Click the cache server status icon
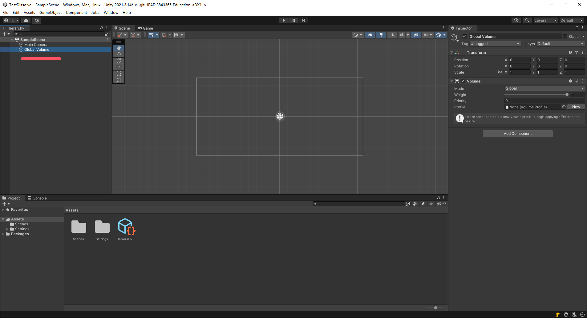The image size is (587, 318). point(566,315)
